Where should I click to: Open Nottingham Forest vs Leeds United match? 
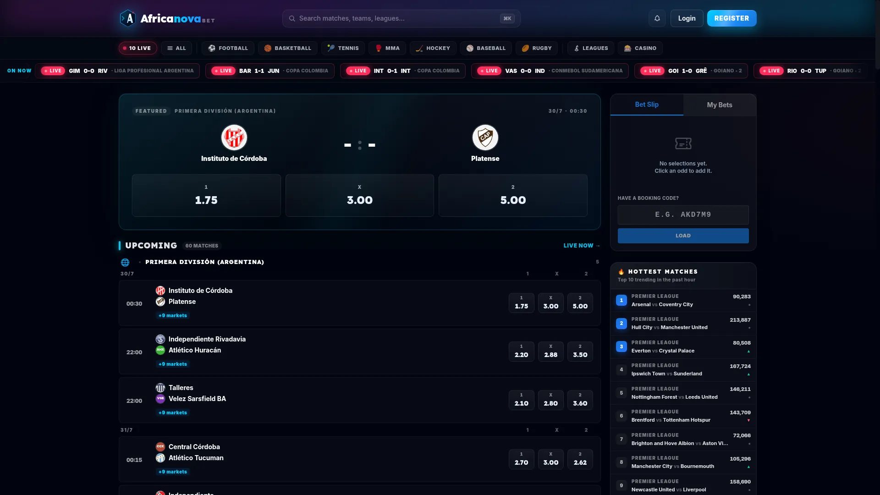pyautogui.click(x=683, y=393)
